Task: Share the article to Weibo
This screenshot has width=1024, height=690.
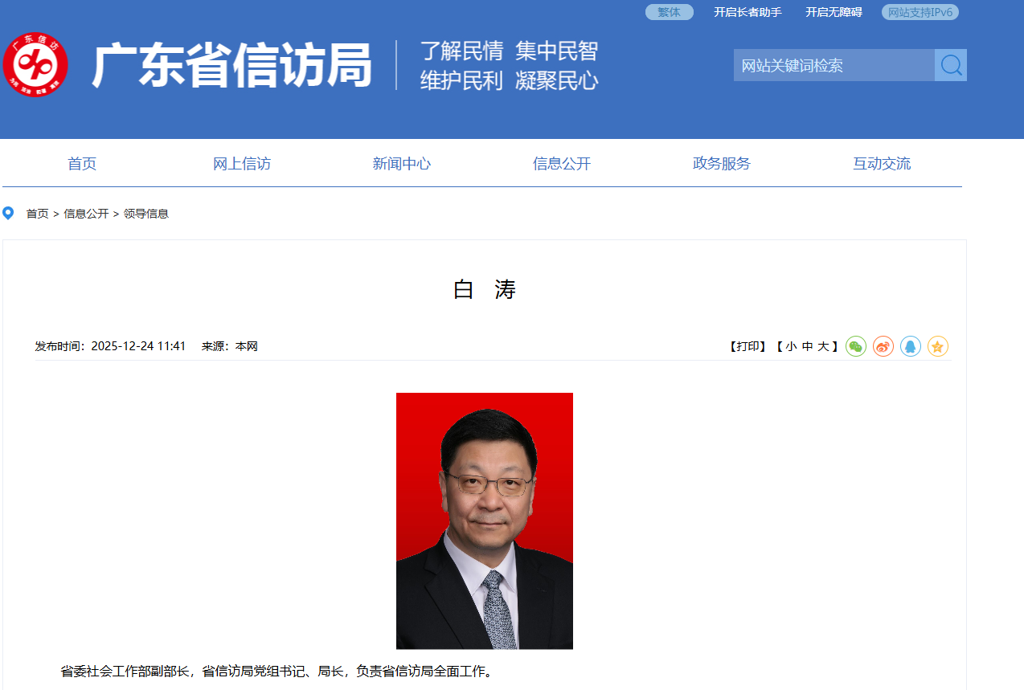Action: click(883, 346)
